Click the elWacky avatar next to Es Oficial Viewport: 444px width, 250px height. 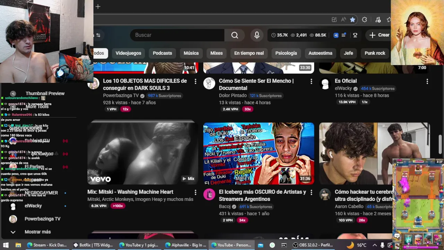[x=325, y=83]
